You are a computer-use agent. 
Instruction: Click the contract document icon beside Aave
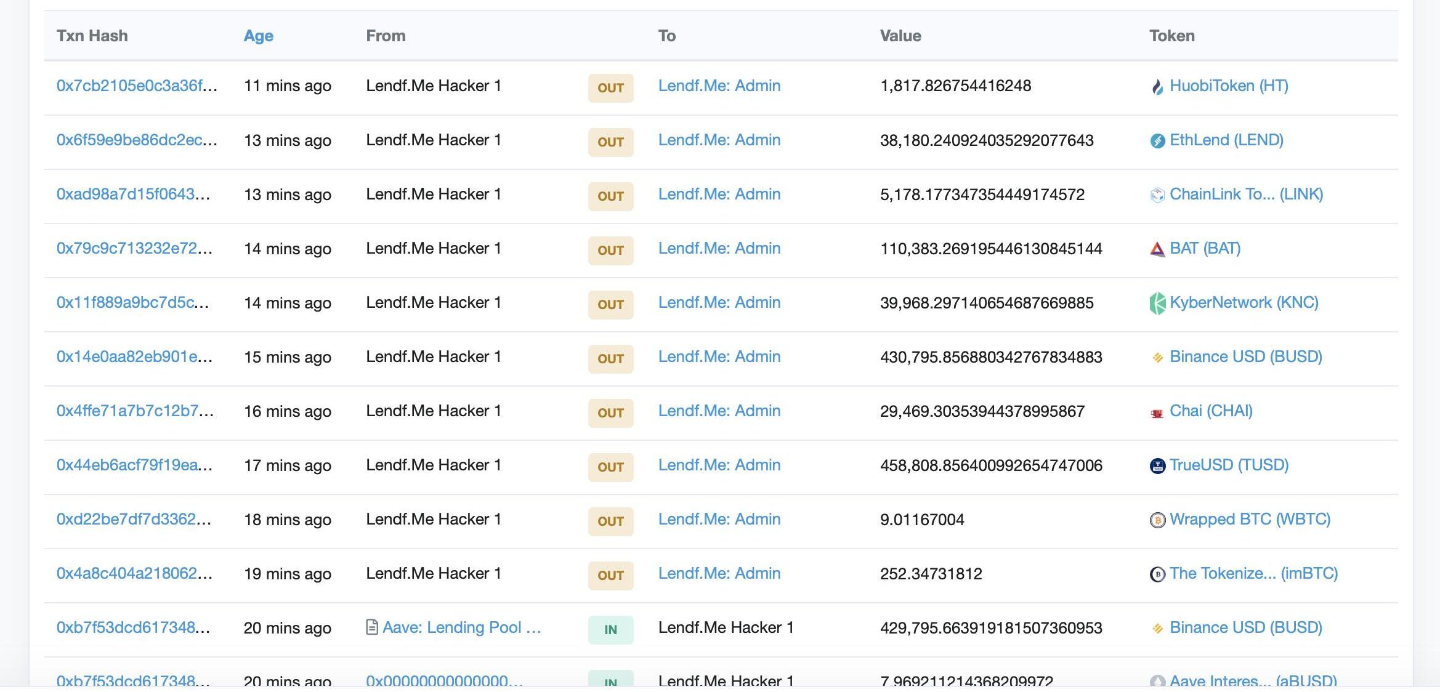tap(371, 627)
